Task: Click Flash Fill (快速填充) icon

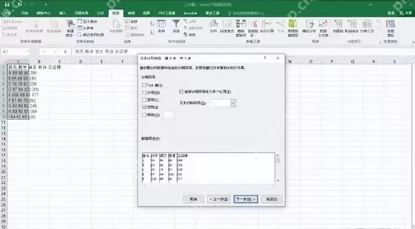Action: (x=227, y=26)
